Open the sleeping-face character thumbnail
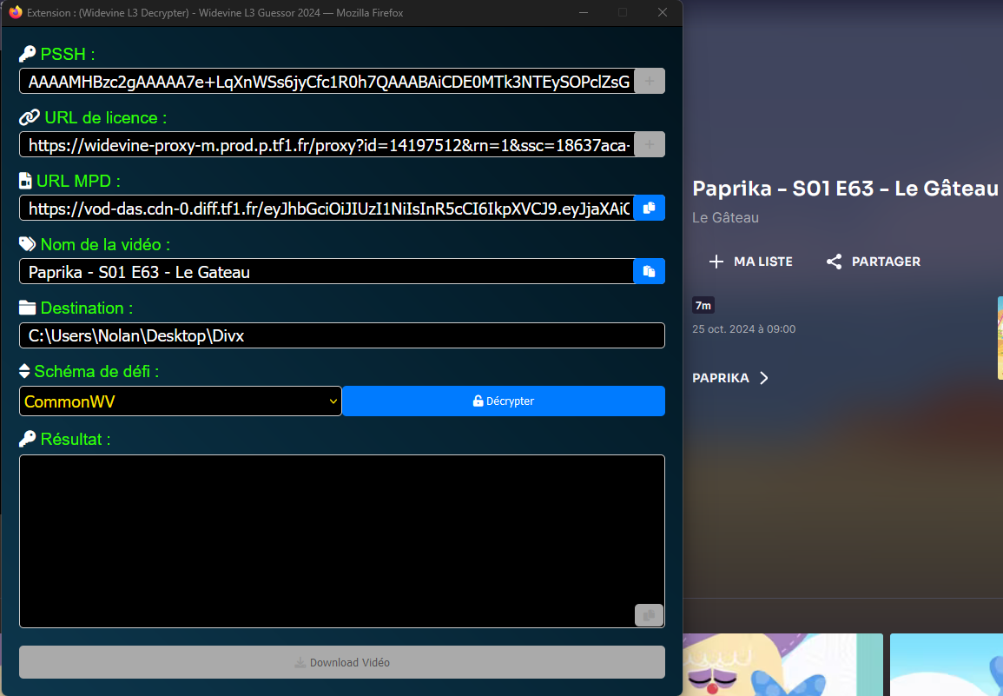1003x696 pixels. [x=783, y=665]
